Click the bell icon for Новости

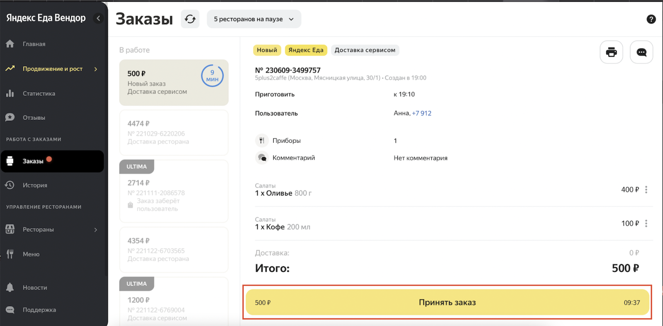[x=10, y=287]
